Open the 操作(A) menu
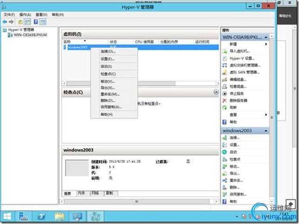The image size is (299, 224). click(x=25, y=15)
